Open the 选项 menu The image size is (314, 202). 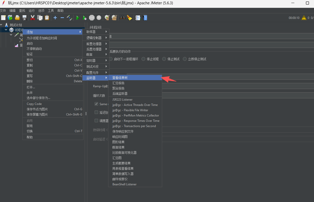(x=41, y=11)
